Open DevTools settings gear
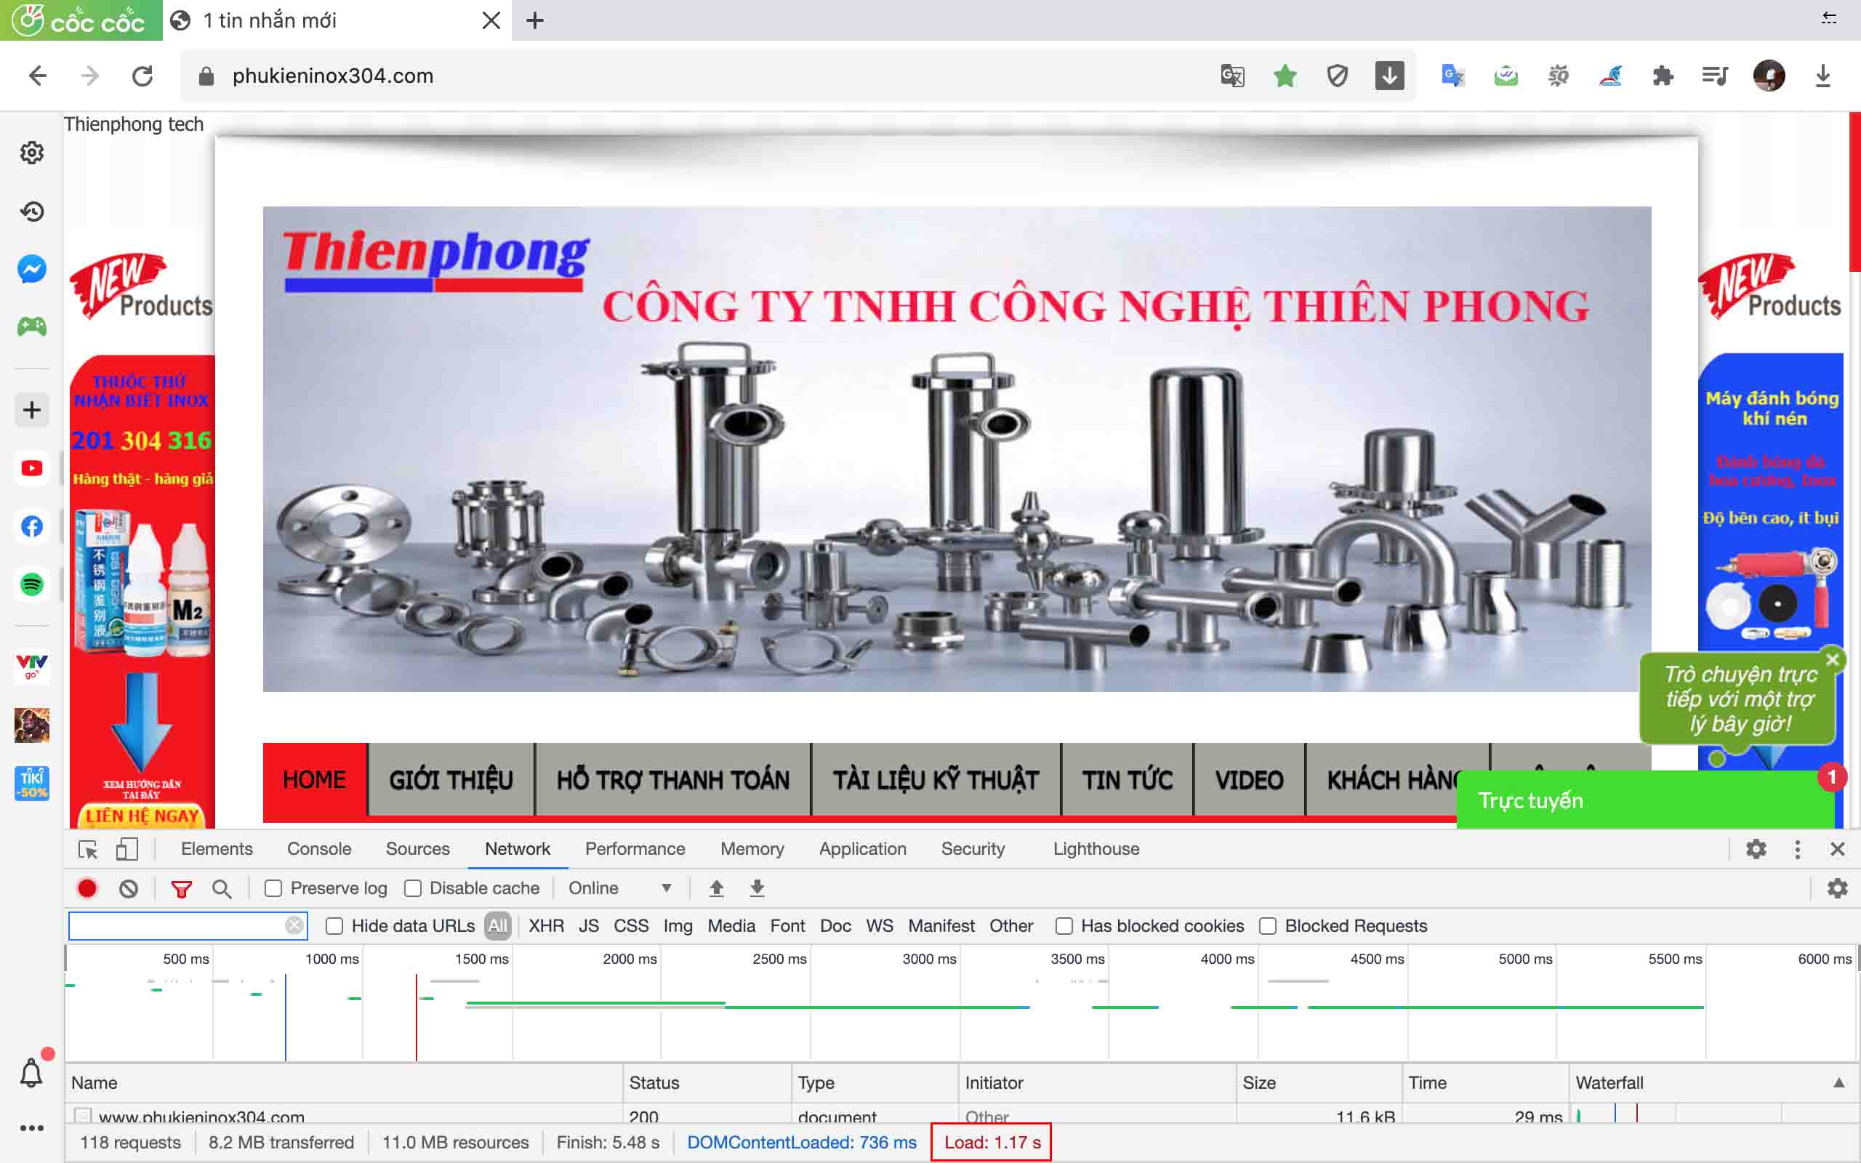 1756,849
